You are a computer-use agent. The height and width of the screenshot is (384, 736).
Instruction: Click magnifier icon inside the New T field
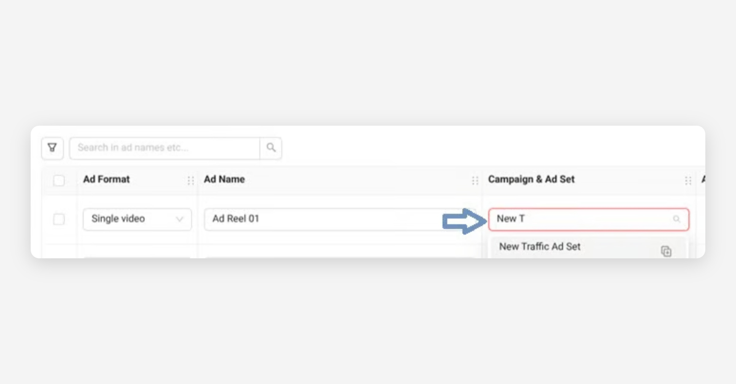pos(677,219)
